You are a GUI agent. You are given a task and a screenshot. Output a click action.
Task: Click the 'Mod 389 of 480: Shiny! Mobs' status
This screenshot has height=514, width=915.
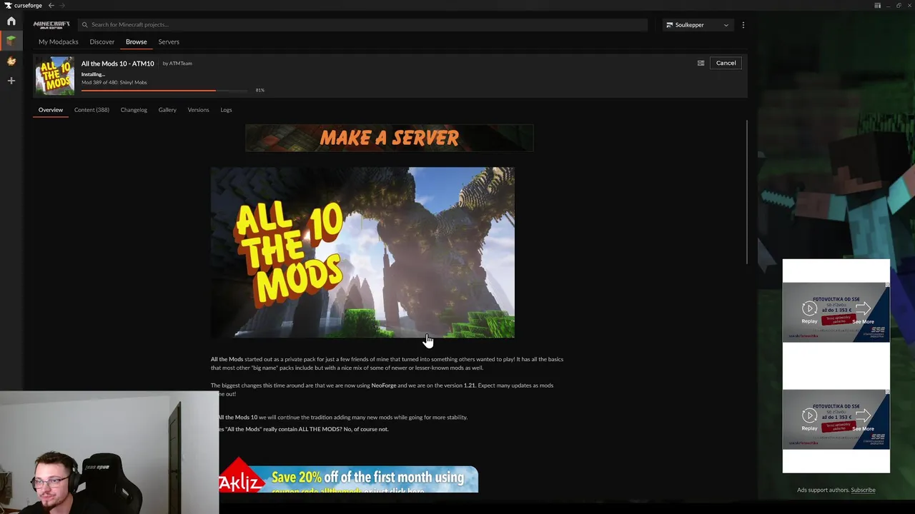114,82
